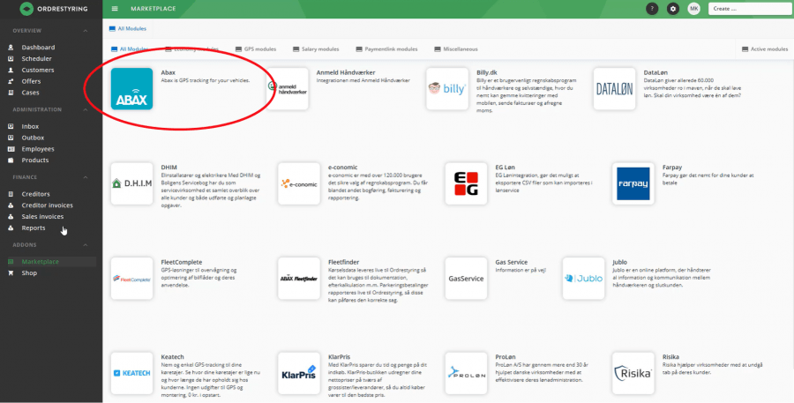Open the Billy.dk module logo

[x=447, y=88]
